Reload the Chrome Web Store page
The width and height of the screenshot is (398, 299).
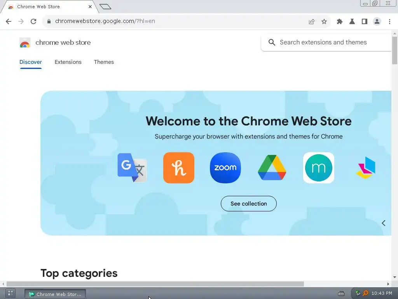tap(33, 21)
